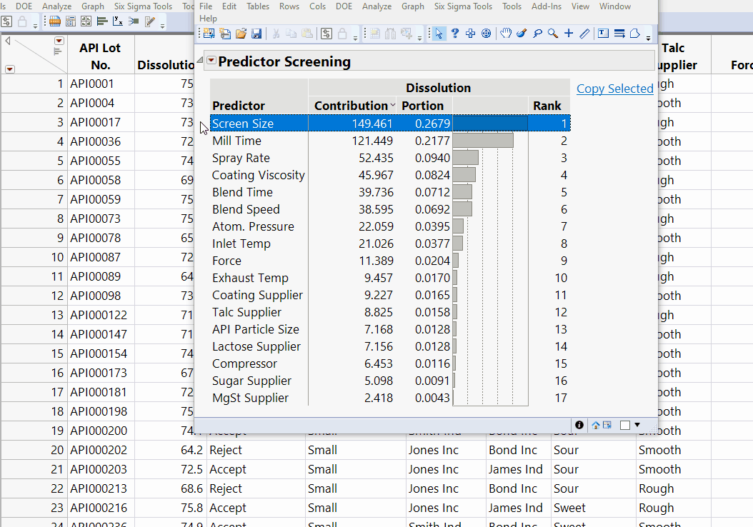Sort by the Contribution column header

click(x=351, y=106)
